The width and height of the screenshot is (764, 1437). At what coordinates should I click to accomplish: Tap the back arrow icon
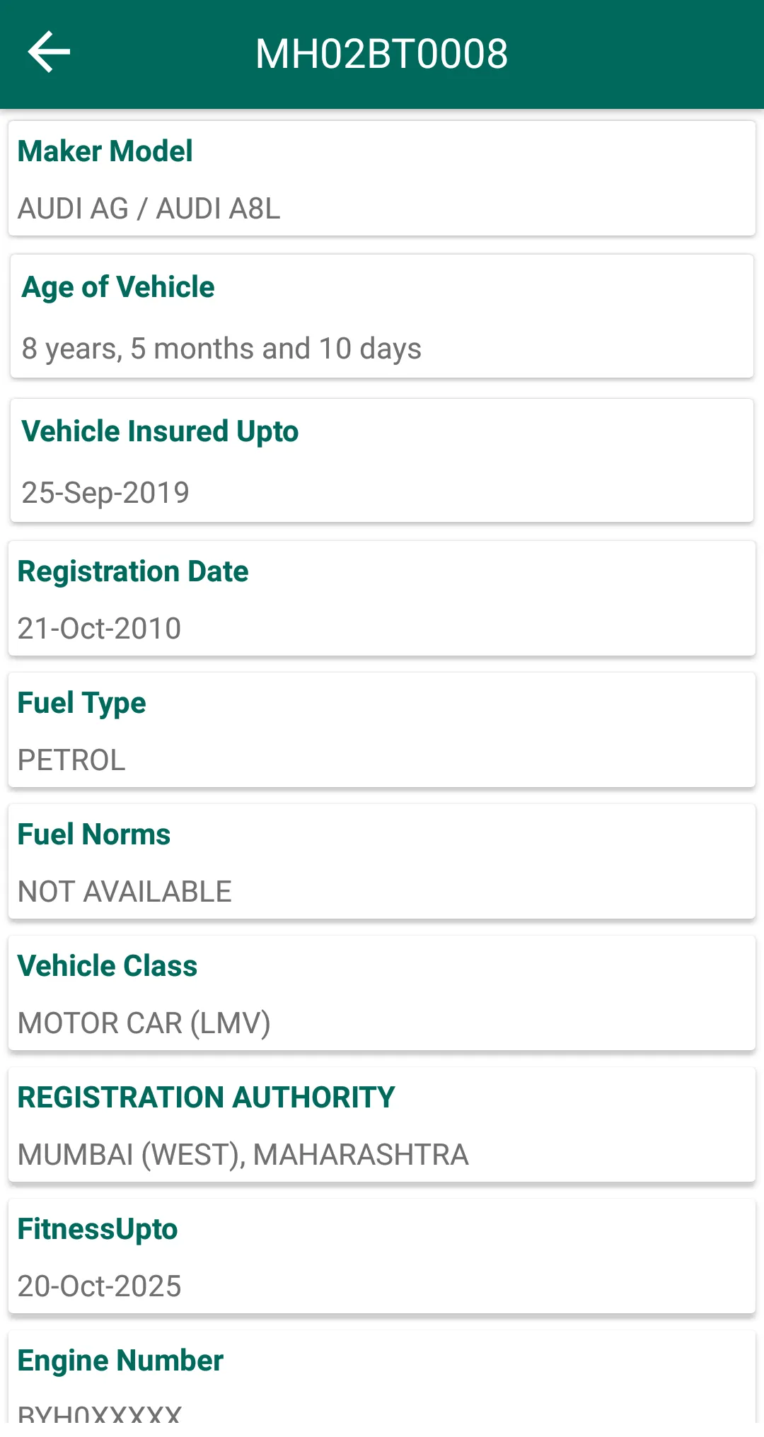[49, 52]
